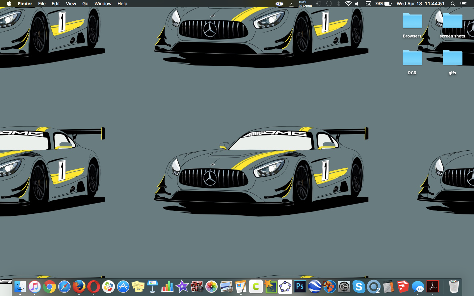Open Google Earth globe icon
This screenshot has height=296, width=474.
pyautogui.click(x=315, y=287)
